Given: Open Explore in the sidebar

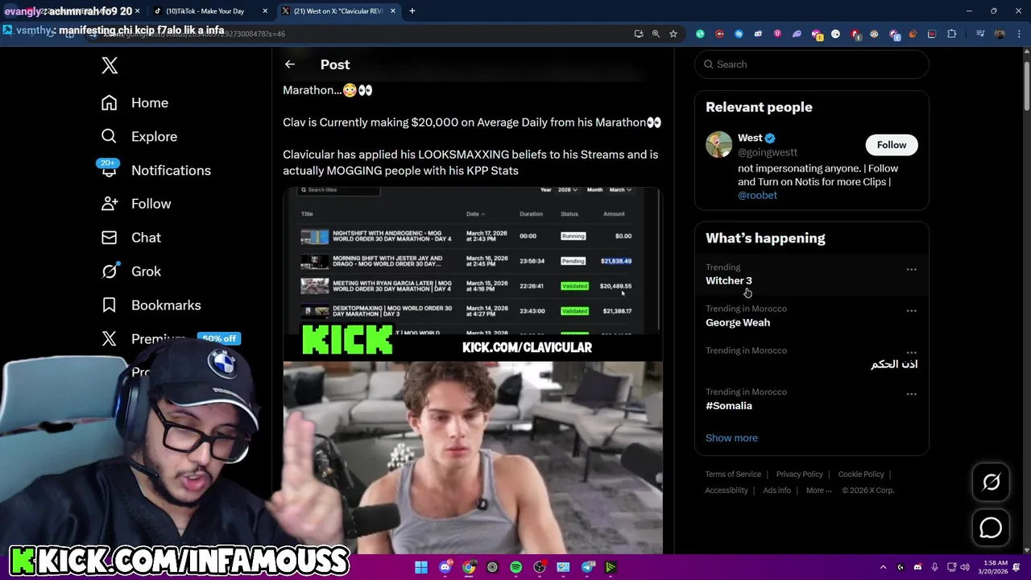Looking at the screenshot, I should coord(139,137).
